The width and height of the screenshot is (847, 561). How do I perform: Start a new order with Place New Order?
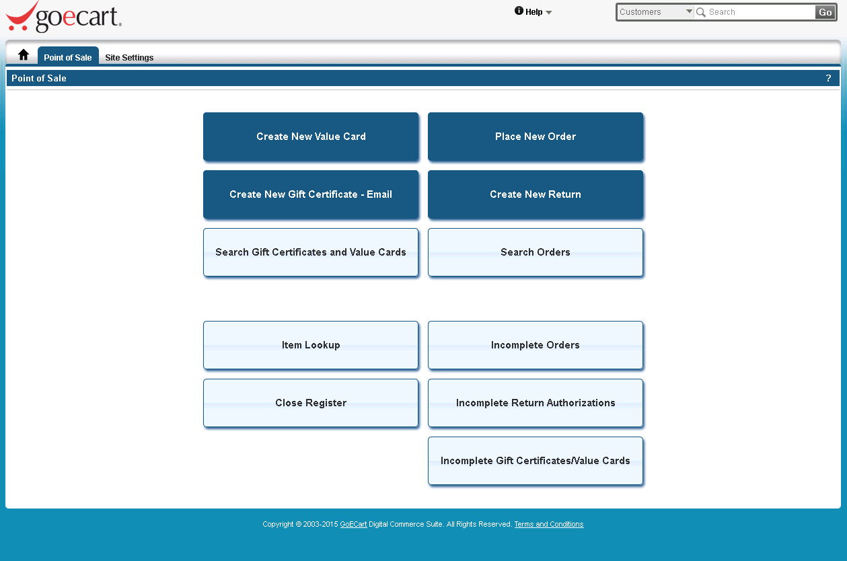coord(536,137)
